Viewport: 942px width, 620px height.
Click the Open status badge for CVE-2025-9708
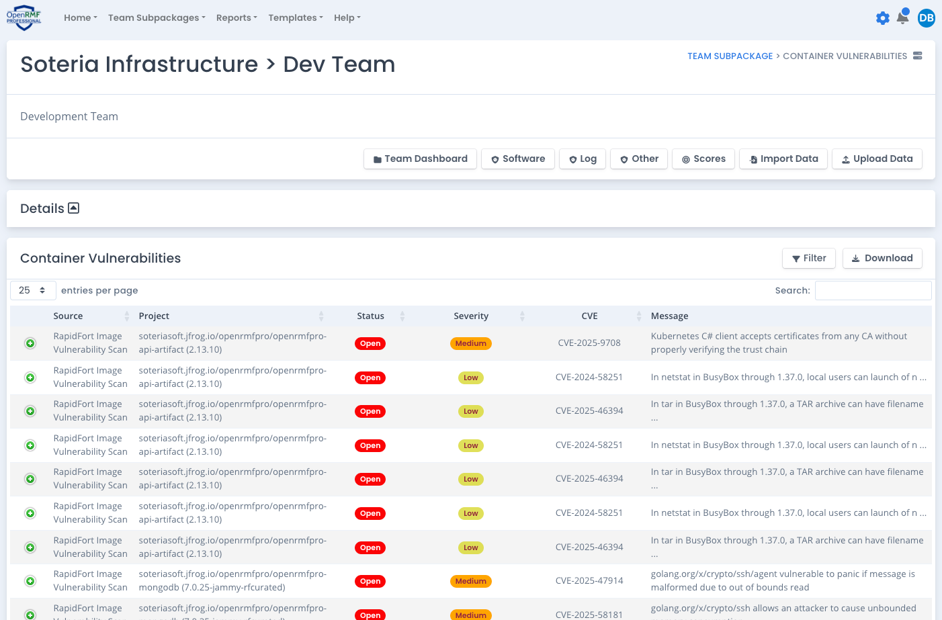point(370,343)
